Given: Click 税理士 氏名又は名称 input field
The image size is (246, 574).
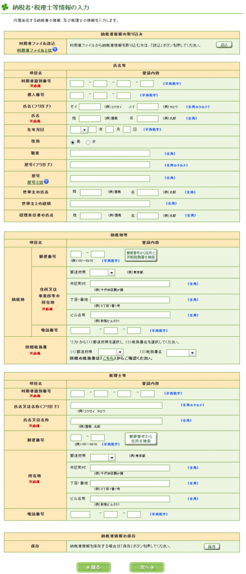Looking at the screenshot, I should (117, 421).
